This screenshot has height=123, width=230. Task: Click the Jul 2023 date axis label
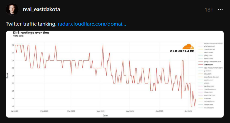(x=188, y=111)
